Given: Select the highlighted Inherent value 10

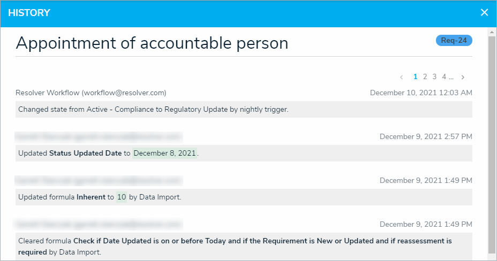Looking at the screenshot, I should 122,197.
